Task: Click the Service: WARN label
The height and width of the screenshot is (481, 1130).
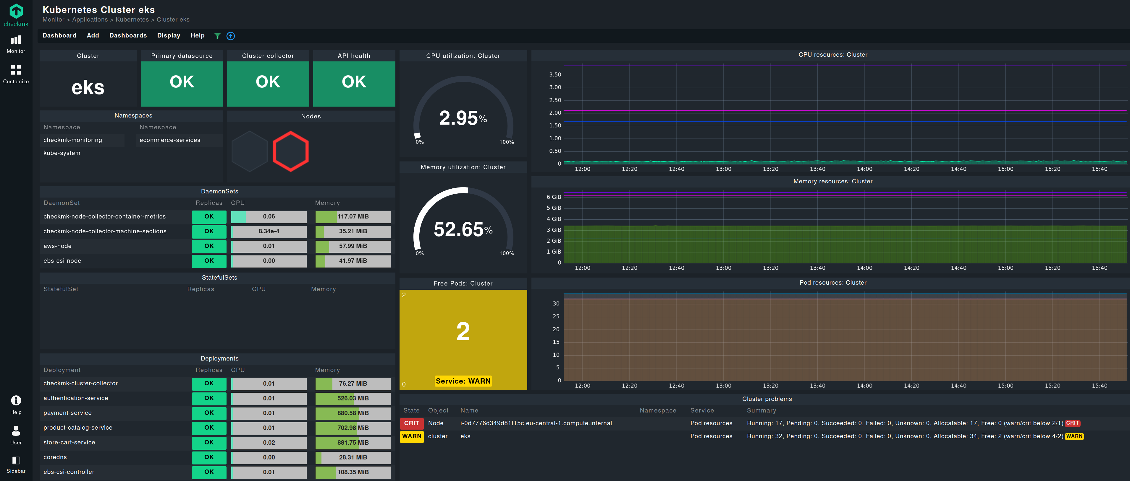Action: point(463,381)
